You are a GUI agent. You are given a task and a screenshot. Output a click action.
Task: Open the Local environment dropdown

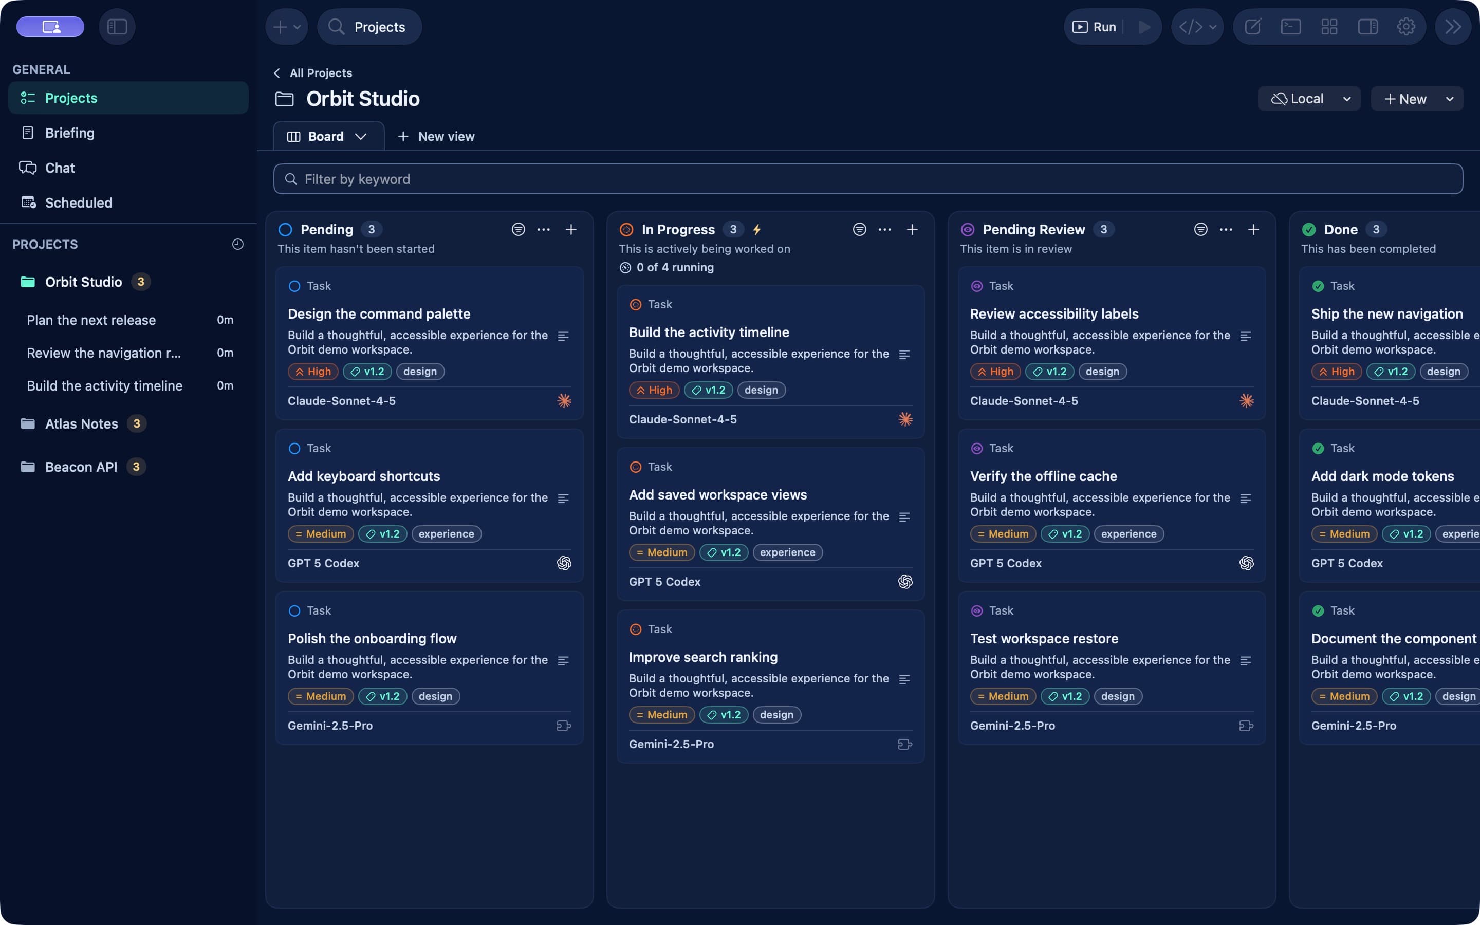1309,99
